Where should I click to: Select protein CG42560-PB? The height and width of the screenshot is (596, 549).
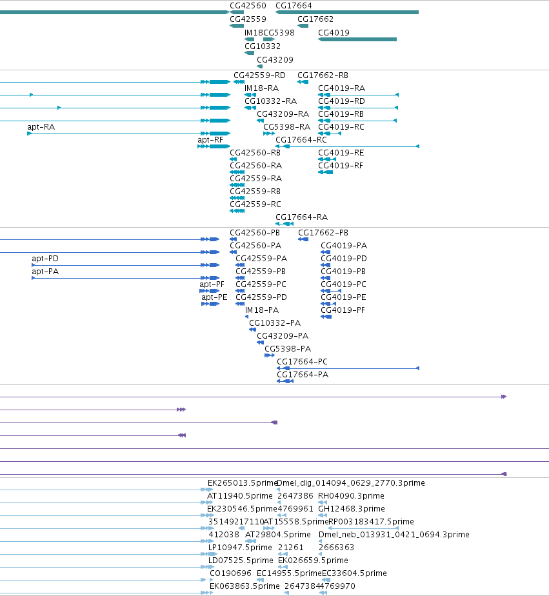(255, 233)
